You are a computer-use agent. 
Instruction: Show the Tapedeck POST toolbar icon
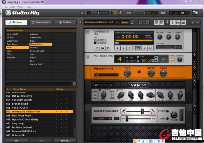click(162, 22)
